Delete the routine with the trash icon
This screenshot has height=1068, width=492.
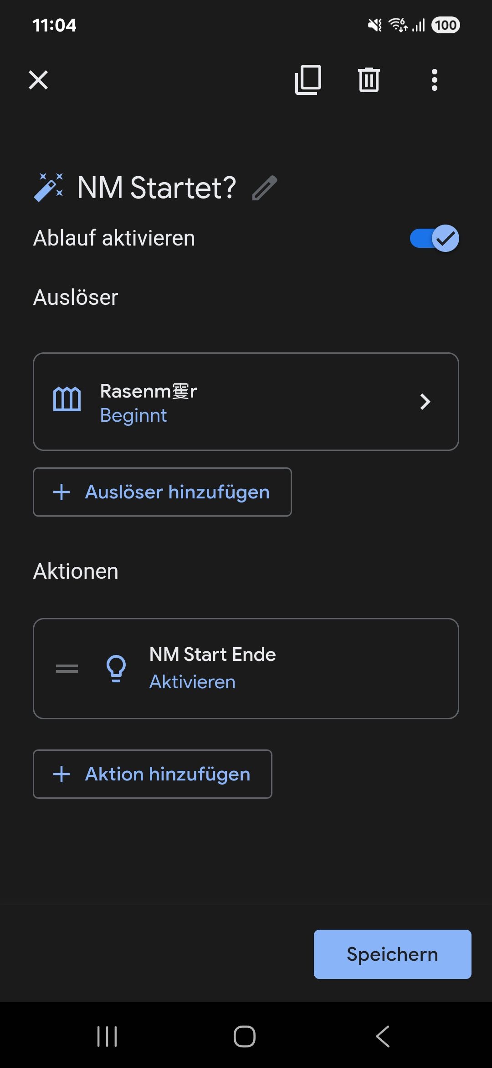[369, 80]
